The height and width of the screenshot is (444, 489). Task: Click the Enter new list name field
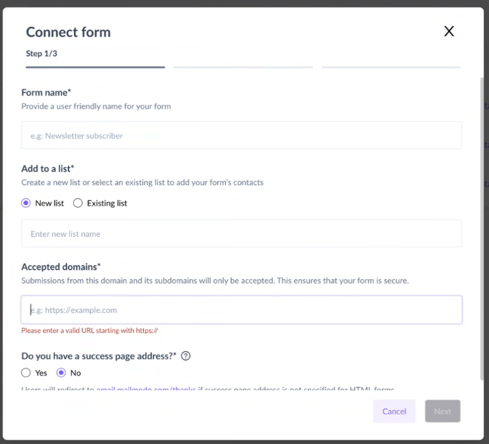point(242,234)
